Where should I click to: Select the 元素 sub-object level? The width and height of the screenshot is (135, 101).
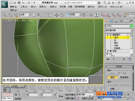point(116,46)
